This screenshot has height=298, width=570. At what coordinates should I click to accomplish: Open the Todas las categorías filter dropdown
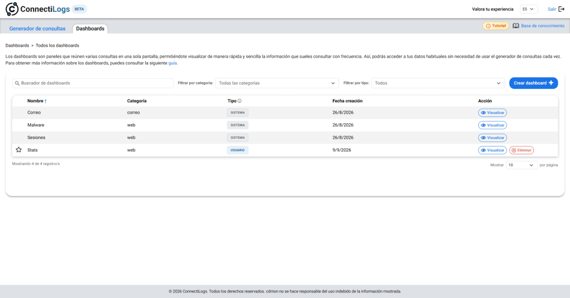coord(277,83)
